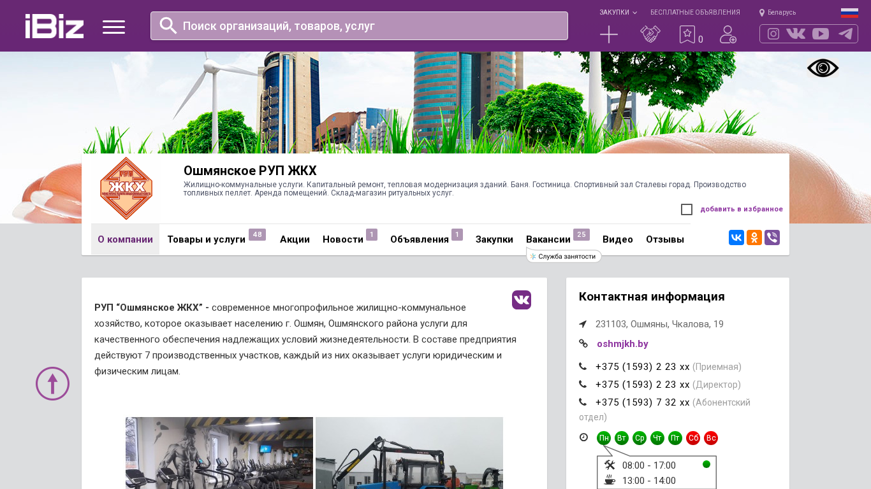Open the hamburger menu

[113, 27]
